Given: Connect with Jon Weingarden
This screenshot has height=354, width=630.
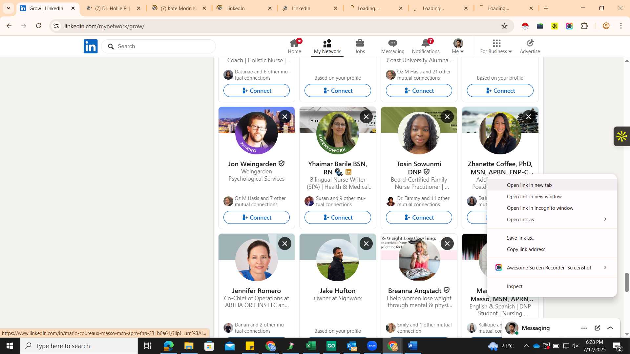Looking at the screenshot, I should pyautogui.click(x=257, y=218).
